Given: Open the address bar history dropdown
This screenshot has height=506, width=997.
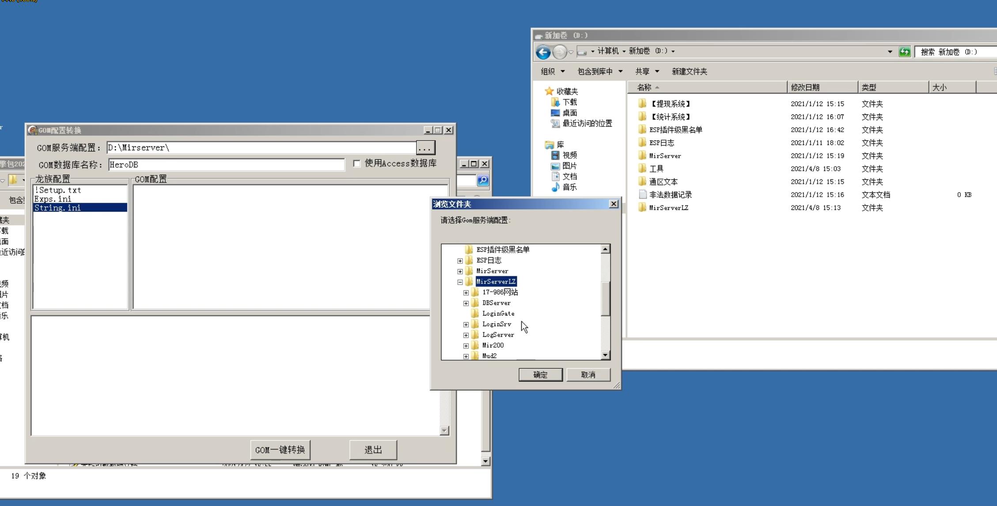Looking at the screenshot, I should pyautogui.click(x=890, y=52).
